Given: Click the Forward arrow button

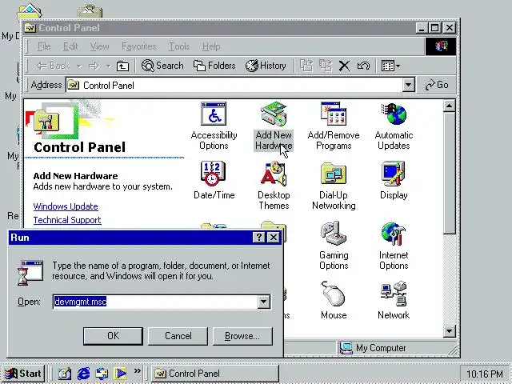Looking at the screenshot, I should (94, 66).
